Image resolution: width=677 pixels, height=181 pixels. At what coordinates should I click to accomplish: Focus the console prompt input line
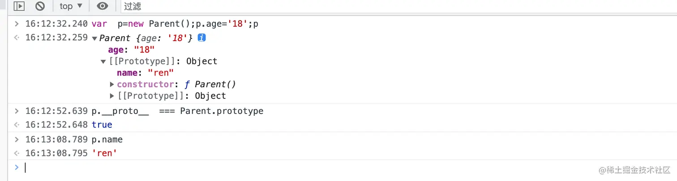point(313,168)
